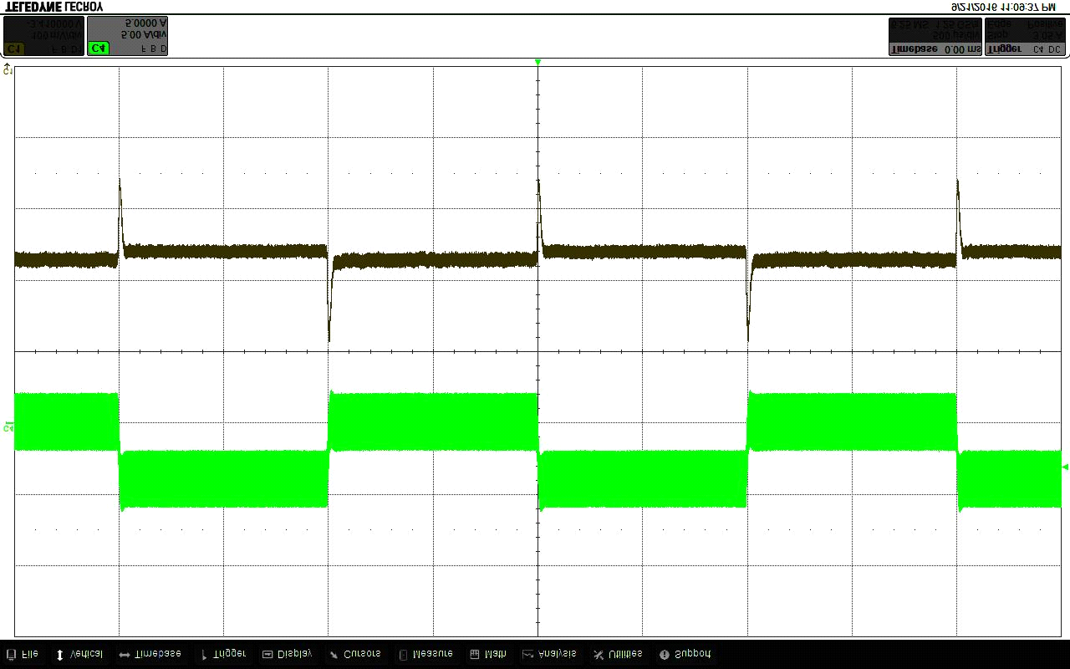Click the Cursors menu's arrow icon
Screen dimensions: 1070x669
click(x=333, y=655)
